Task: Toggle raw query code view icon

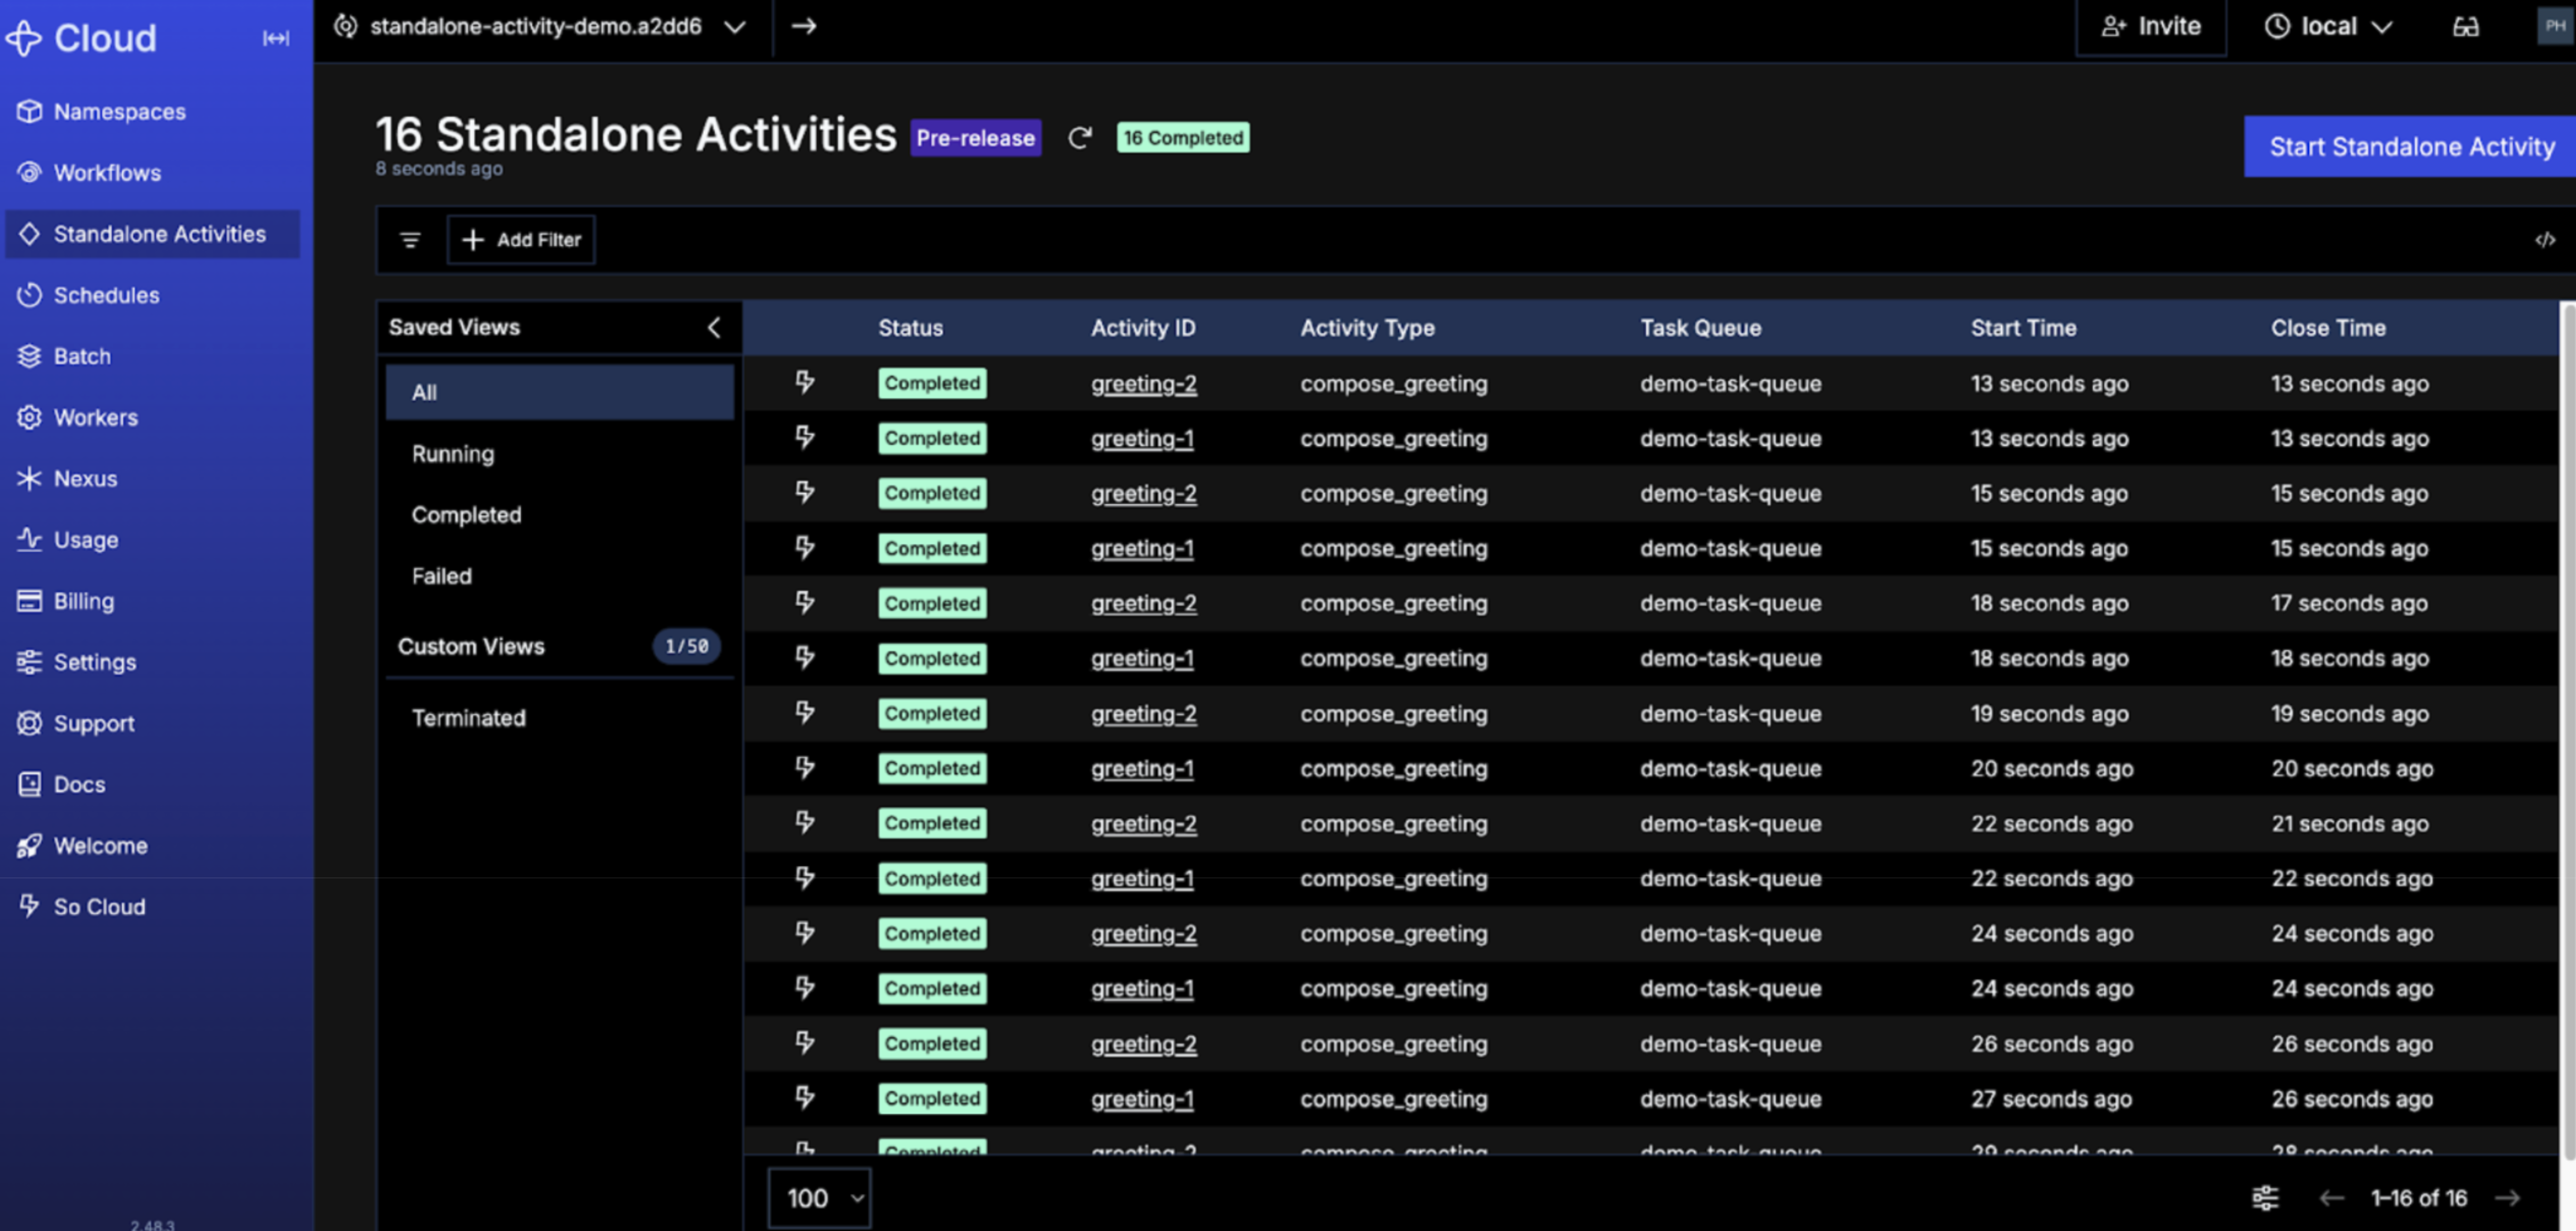Action: tap(2545, 240)
